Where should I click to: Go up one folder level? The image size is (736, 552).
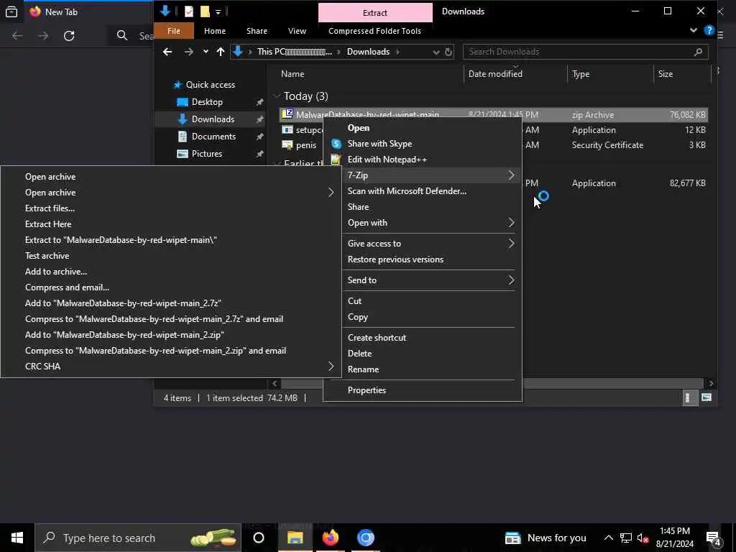(x=221, y=52)
